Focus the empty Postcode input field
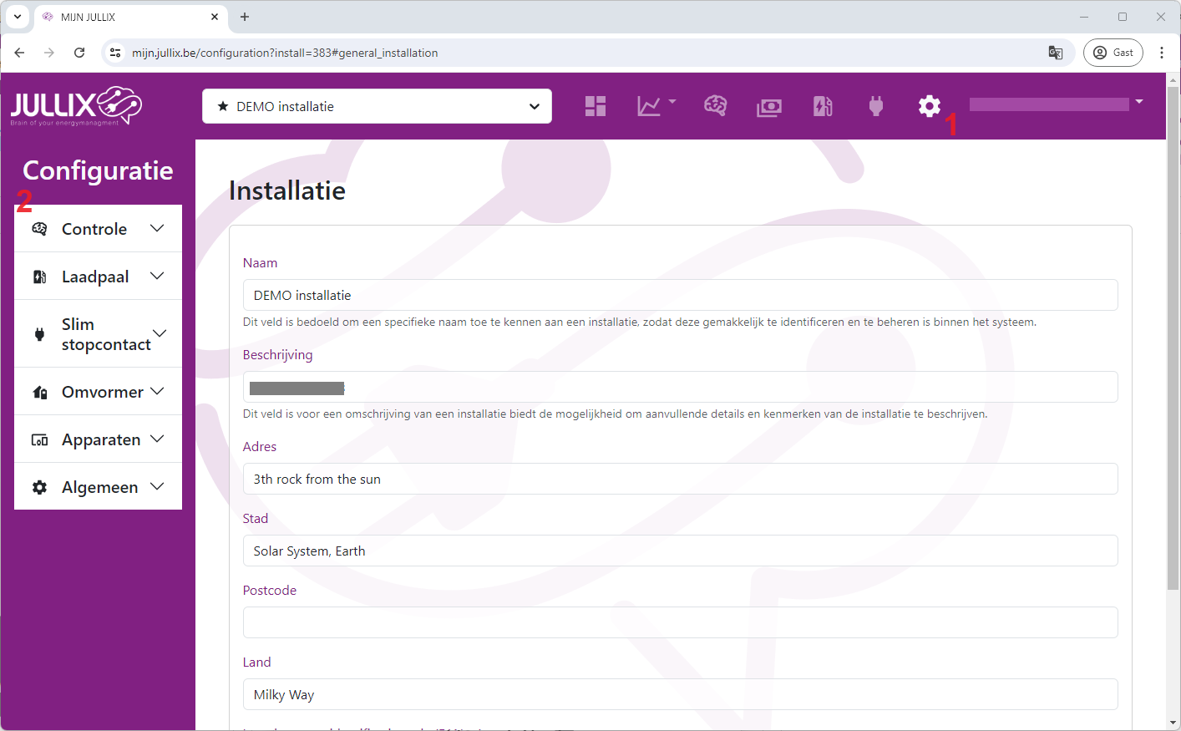 [x=680, y=622]
